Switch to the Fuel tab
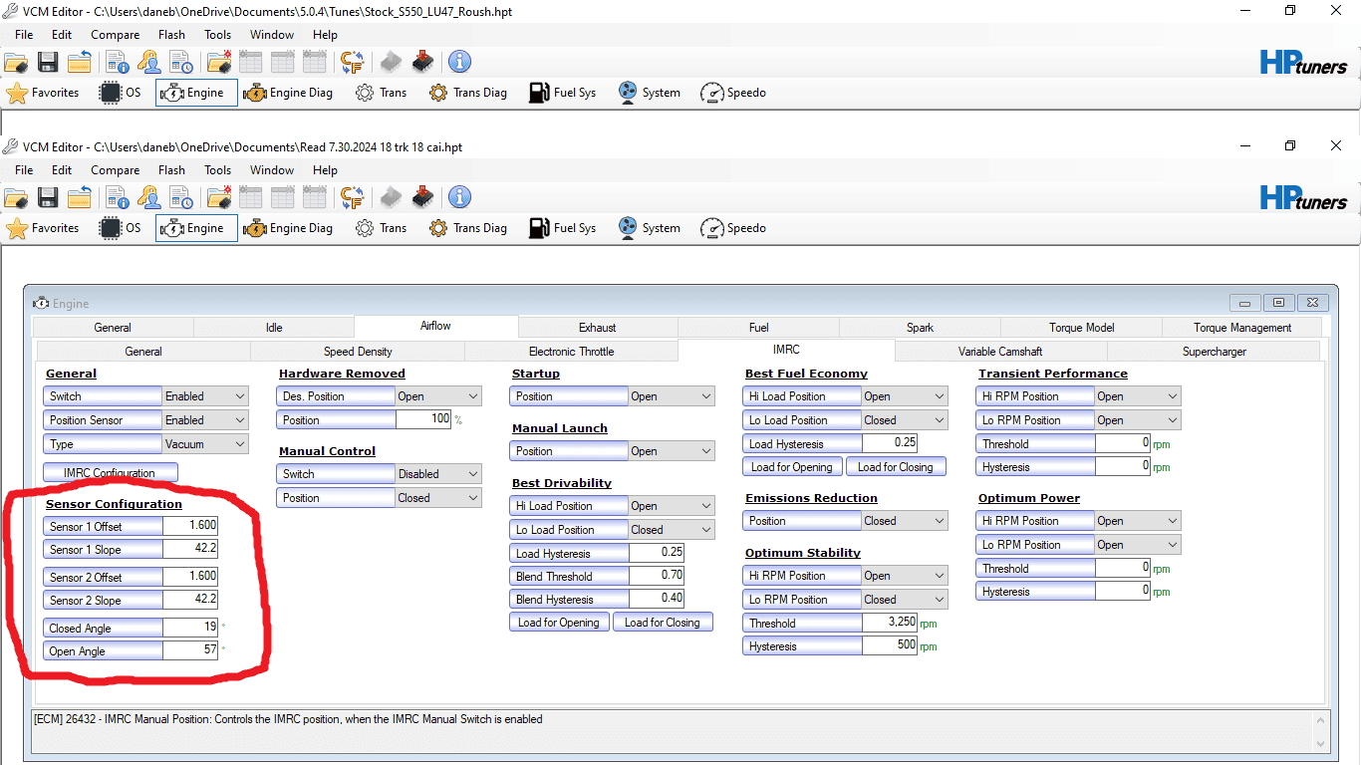 pyautogui.click(x=759, y=328)
